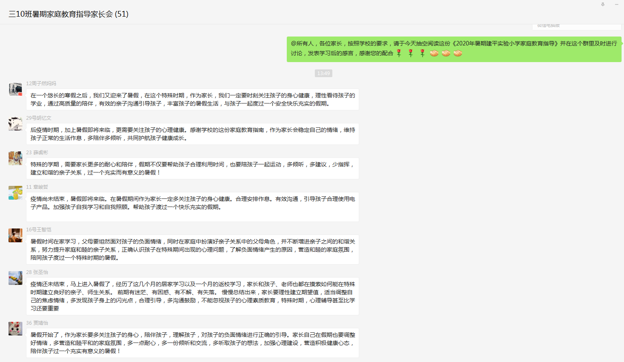Viewport: 624px width, 362px height.
Task: Click the partially hidden 微信电脑版 card
Action: pyautogui.click(x=576, y=26)
